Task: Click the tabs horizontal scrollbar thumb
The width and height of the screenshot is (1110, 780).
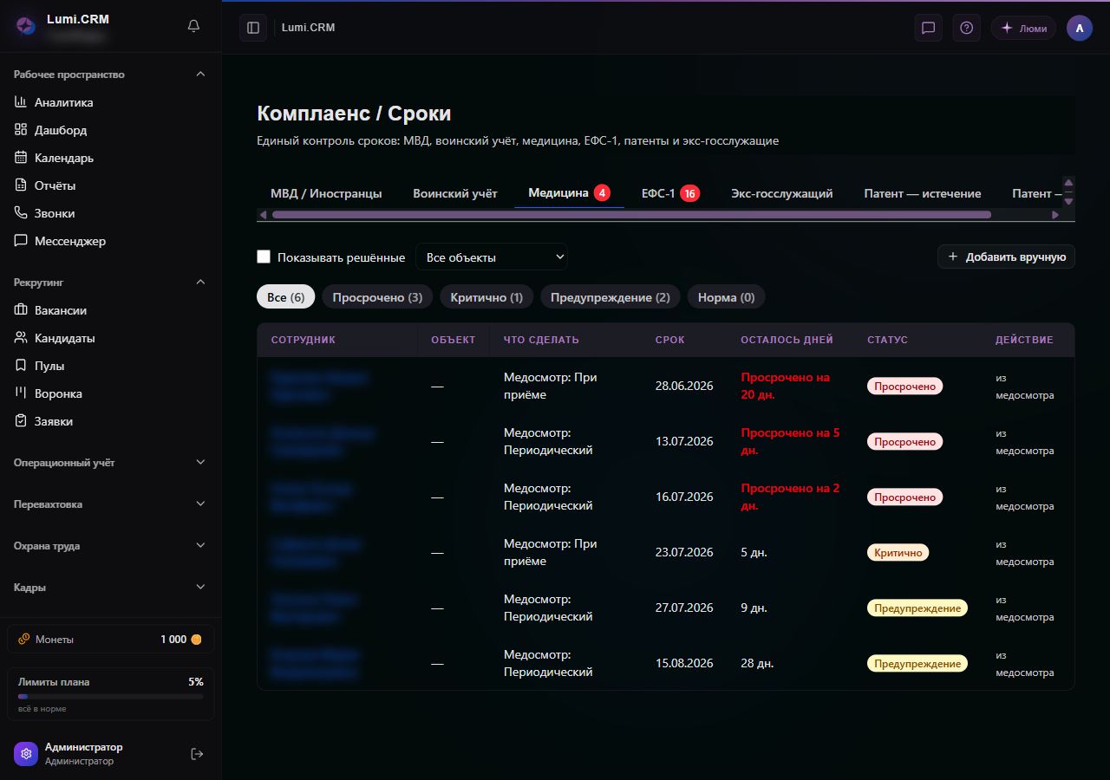Action: point(631,214)
